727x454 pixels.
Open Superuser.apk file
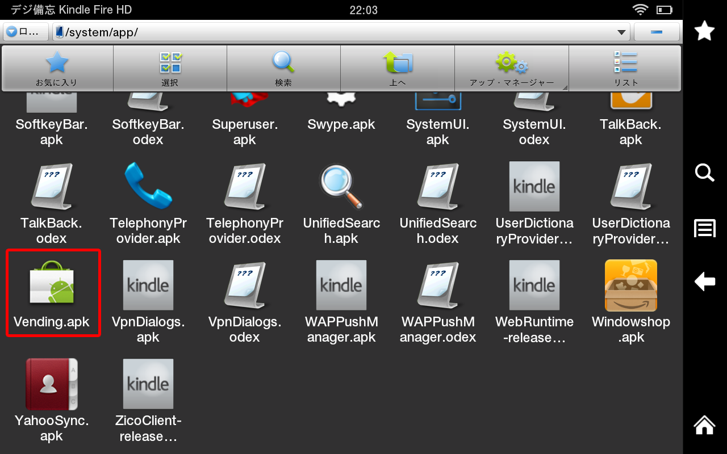(x=245, y=121)
